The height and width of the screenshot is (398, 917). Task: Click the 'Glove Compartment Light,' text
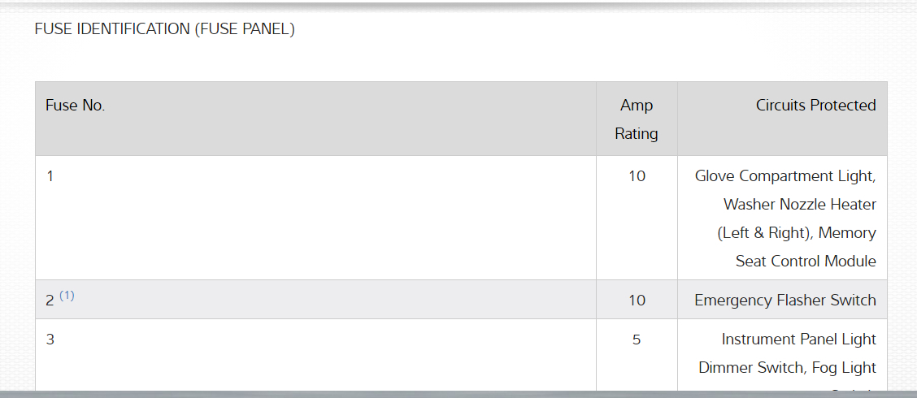(785, 176)
